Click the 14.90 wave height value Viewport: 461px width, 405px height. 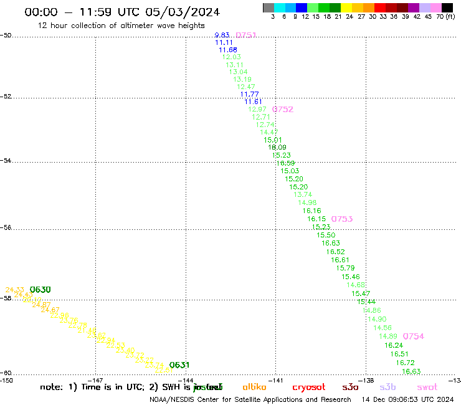(x=377, y=320)
